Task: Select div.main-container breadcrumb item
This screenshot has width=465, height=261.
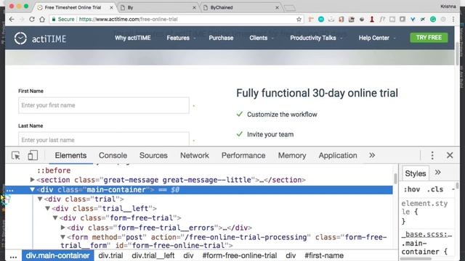Action: click(x=58, y=255)
